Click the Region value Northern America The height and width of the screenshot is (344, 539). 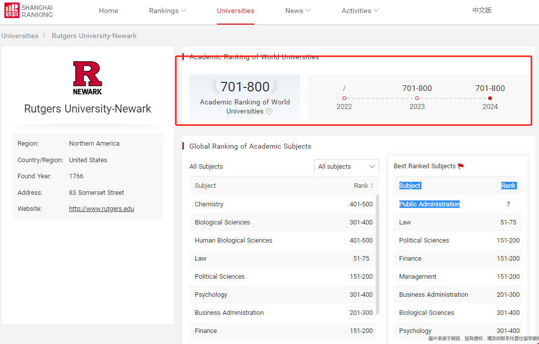click(94, 143)
